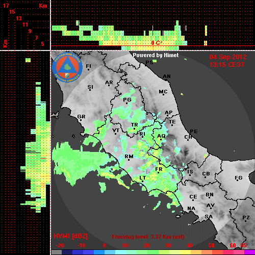
Task: Click the 10 dBZ scale value
Action: tap(125, 245)
